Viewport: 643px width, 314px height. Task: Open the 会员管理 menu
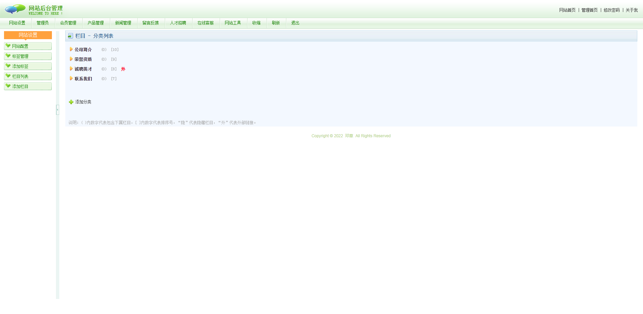68,23
